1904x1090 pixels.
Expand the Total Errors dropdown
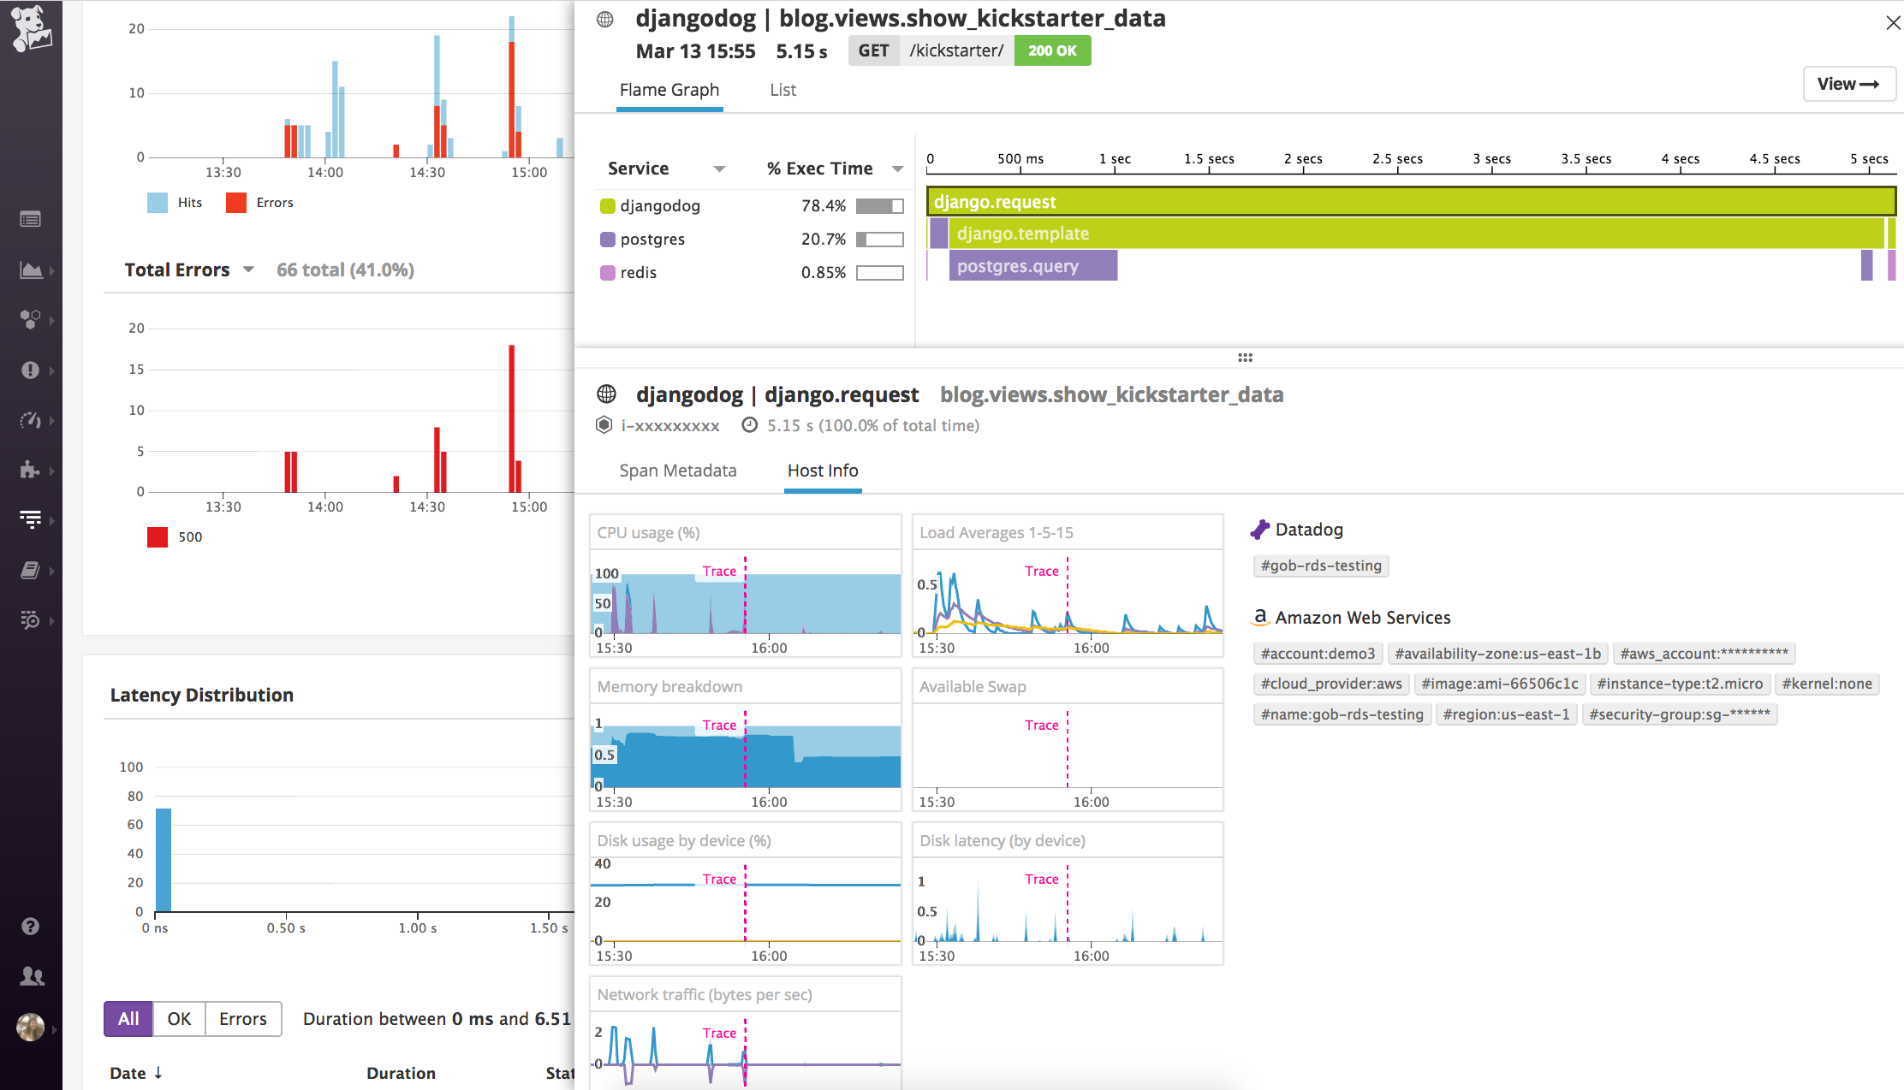pos(248,270)
